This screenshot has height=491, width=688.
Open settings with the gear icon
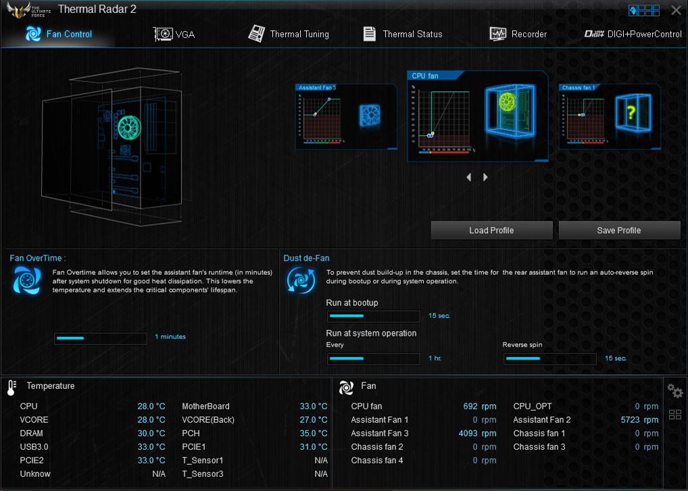point(675,390)
